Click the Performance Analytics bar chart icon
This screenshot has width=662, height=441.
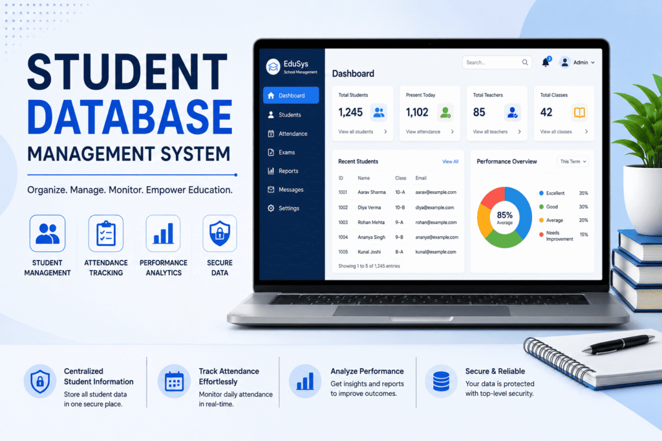(x=164, y=233)
